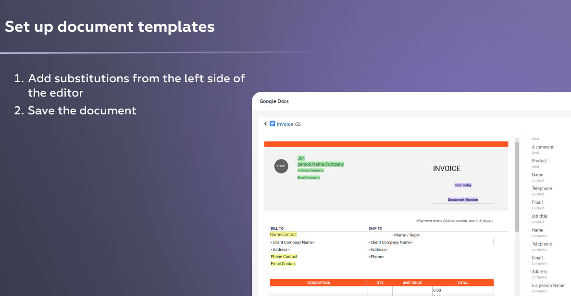Insert the 'A comment' deal substitution

pyautogui.click(x=543, y=147)
